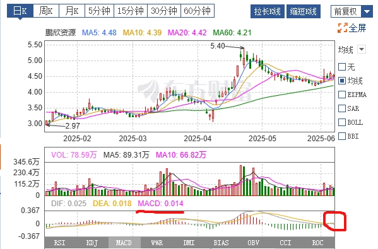This screenshot has width=378, height=249.
Task: Switch to the DMI indicator tab
Action: (x=189, y=243)
